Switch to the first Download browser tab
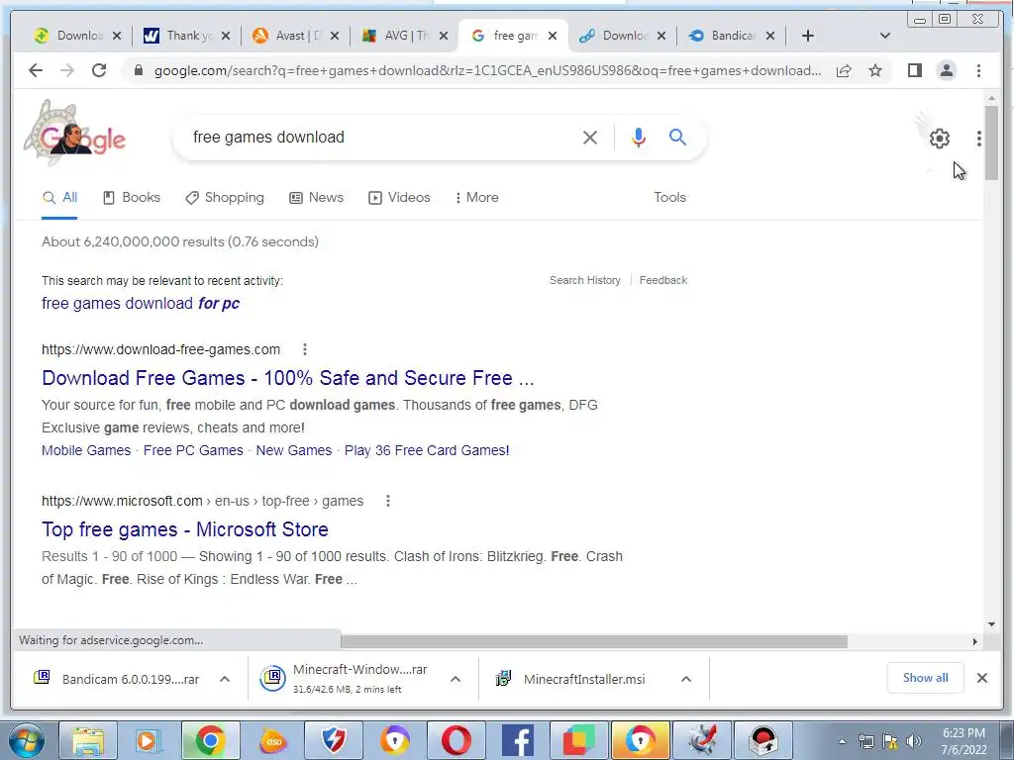This screenshot has height=760, width=1014. [77, 36]
